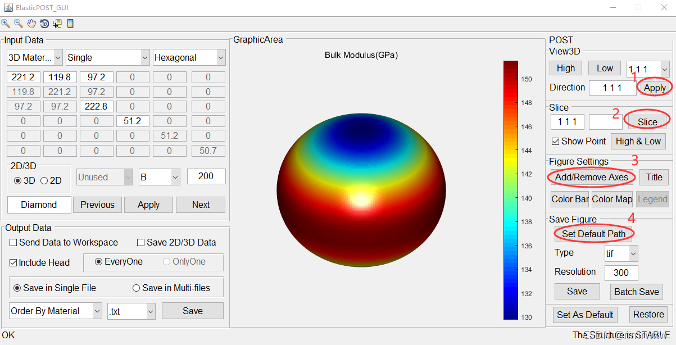
Task: Open the .txt file format dropdown
Action: pyautogui.click(x=131, y=311)
